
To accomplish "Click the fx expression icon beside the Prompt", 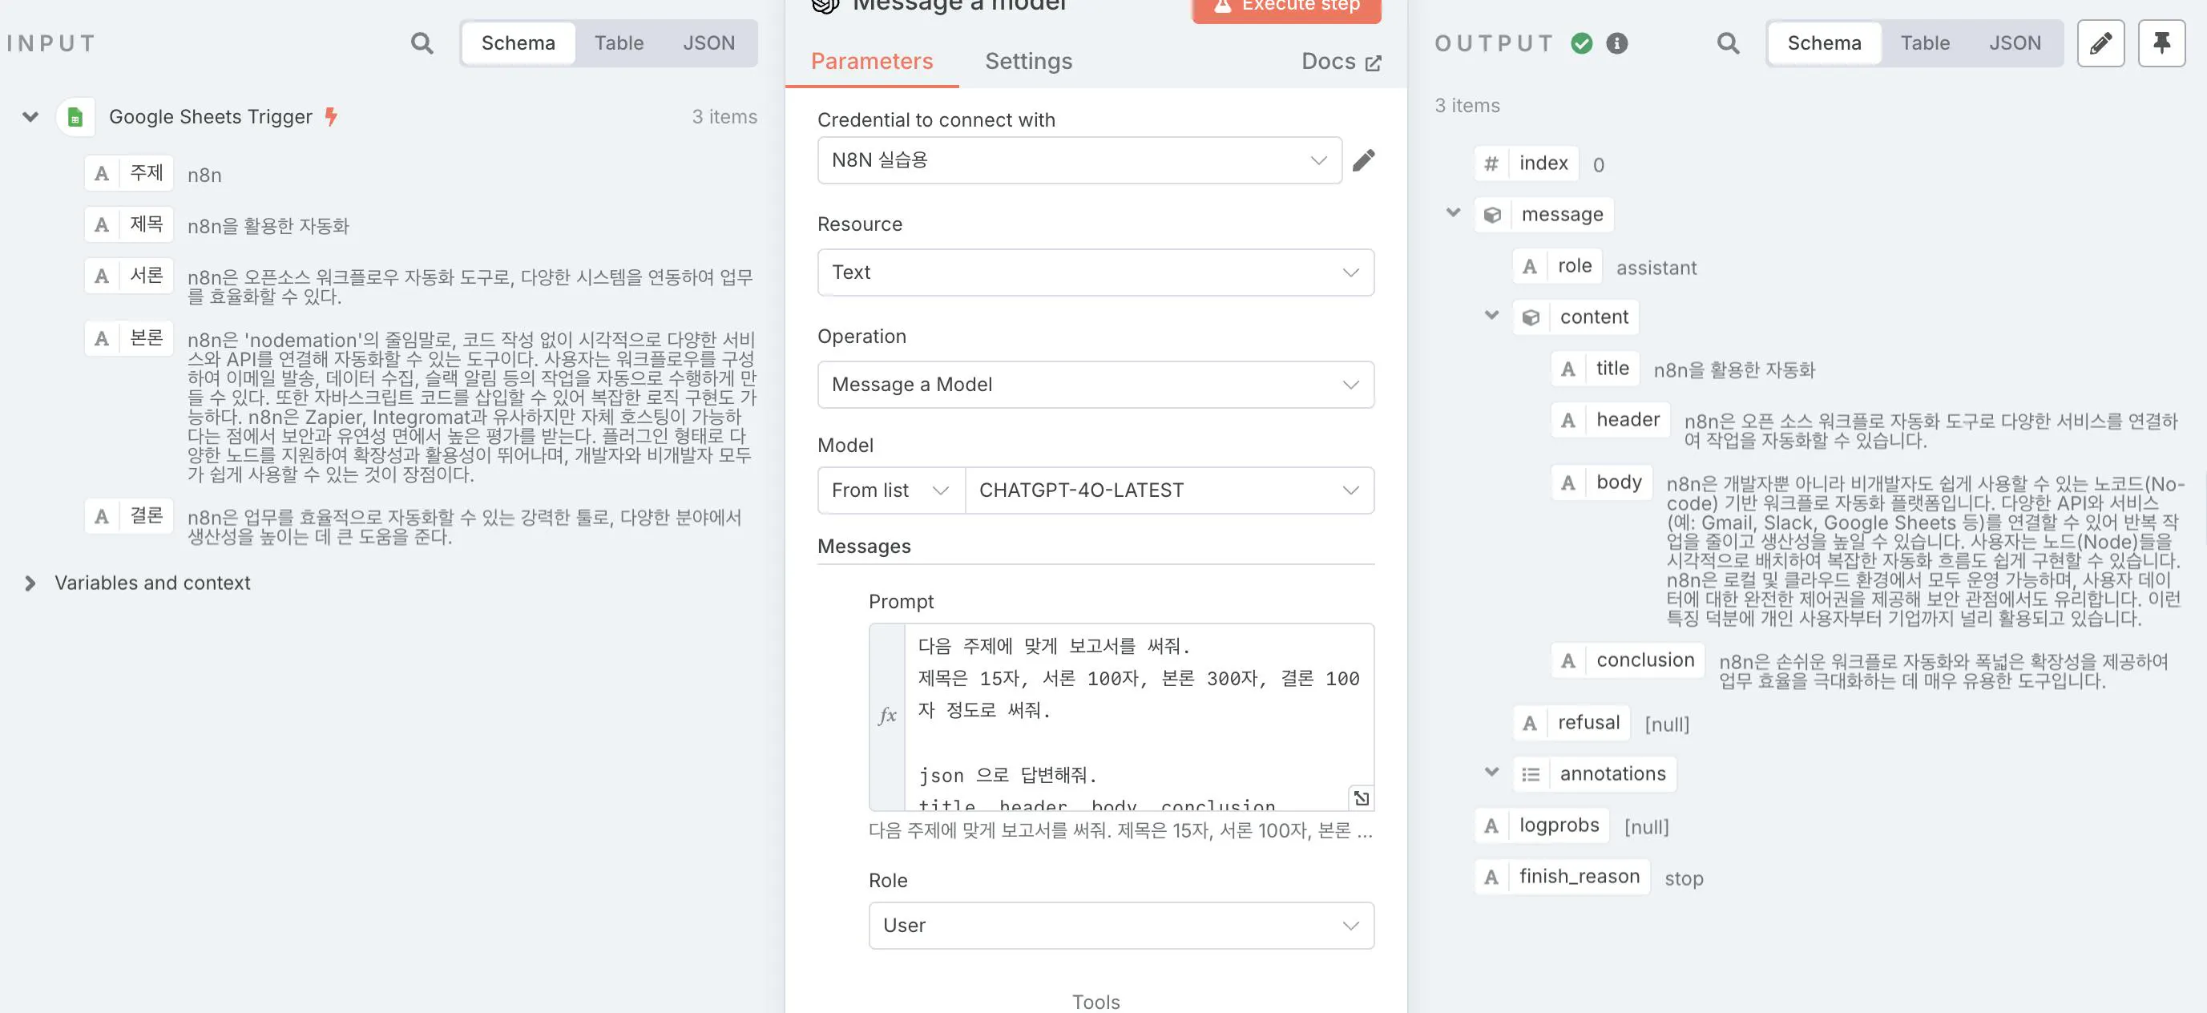I will [x=888, y=714].
